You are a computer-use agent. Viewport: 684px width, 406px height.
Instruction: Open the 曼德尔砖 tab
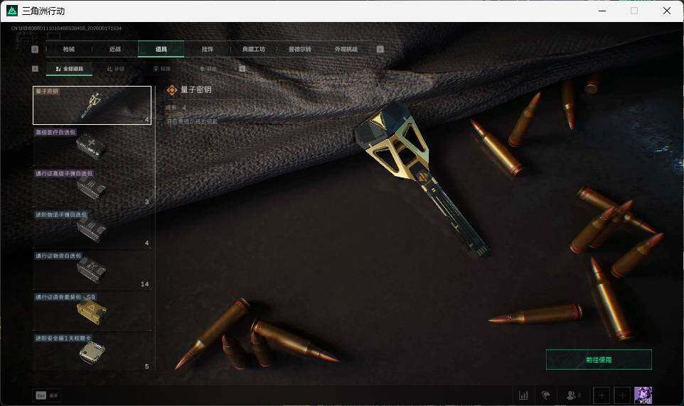pyautogui.click(x=299, y=49)
